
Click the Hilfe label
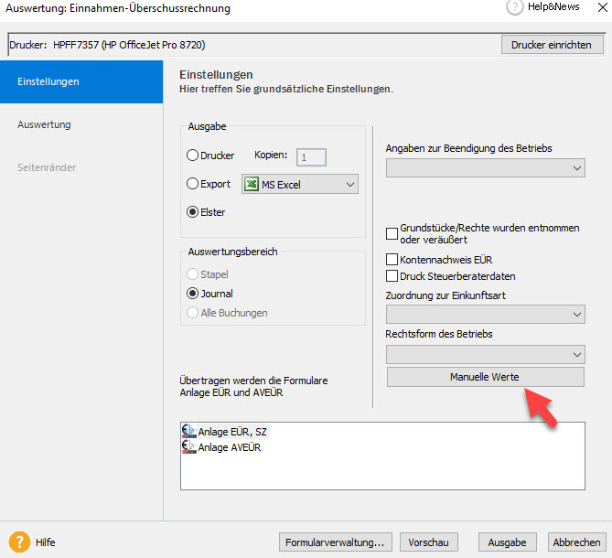(45, 542)
